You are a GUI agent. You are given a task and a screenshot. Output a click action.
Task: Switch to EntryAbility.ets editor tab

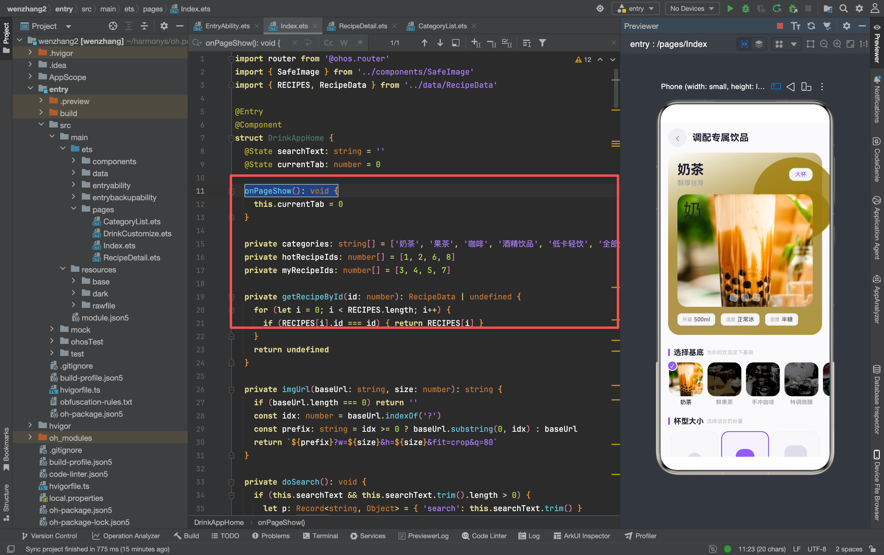pos(227,26)
